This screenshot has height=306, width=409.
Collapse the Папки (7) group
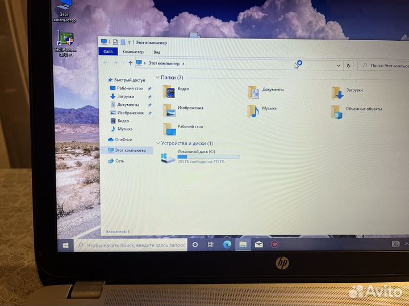point(157,77)
